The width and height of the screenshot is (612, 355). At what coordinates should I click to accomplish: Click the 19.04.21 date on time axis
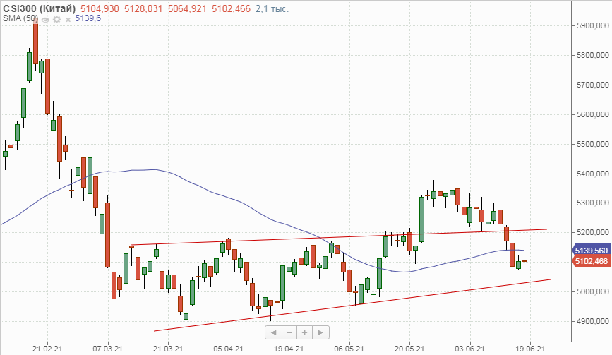(x=289, y=349)
